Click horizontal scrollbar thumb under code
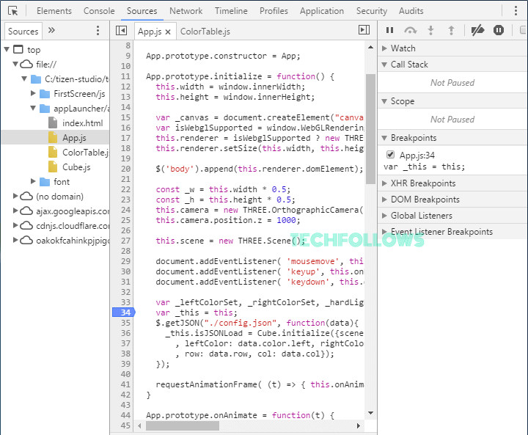The width and height of the screenshot is (528, 435). point(183,426)
